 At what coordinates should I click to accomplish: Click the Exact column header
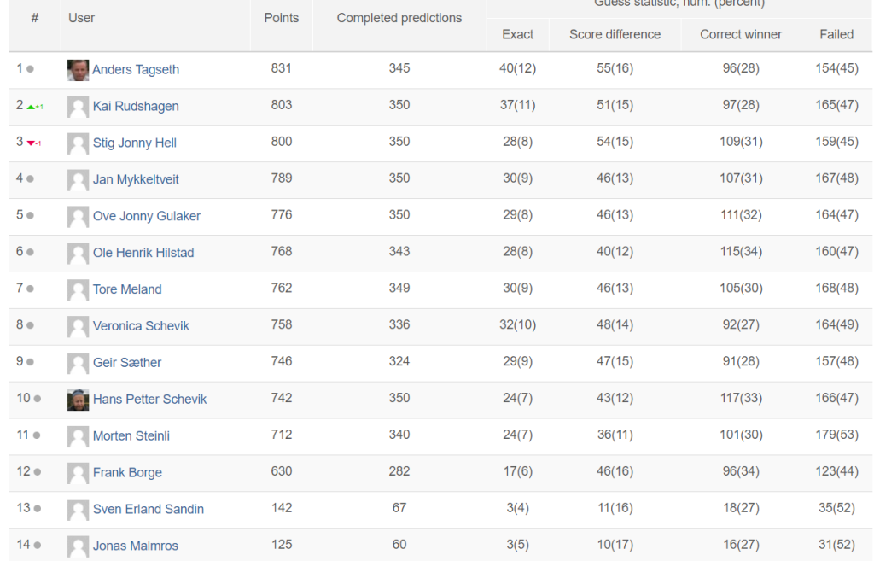pyautogui.click(x=518, y=34)
